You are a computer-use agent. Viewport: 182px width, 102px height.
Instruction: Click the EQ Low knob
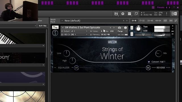point(67,53)
